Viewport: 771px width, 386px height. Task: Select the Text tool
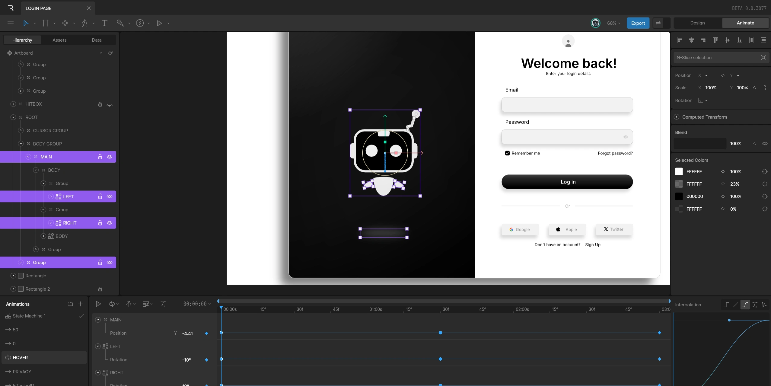point(104,23)
